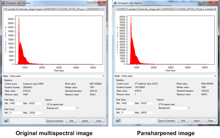Expand Background color dropdown in right window
Screen dimensions: 220x138
coord(189,108)
